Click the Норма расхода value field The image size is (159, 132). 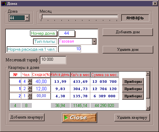(70, 49)
